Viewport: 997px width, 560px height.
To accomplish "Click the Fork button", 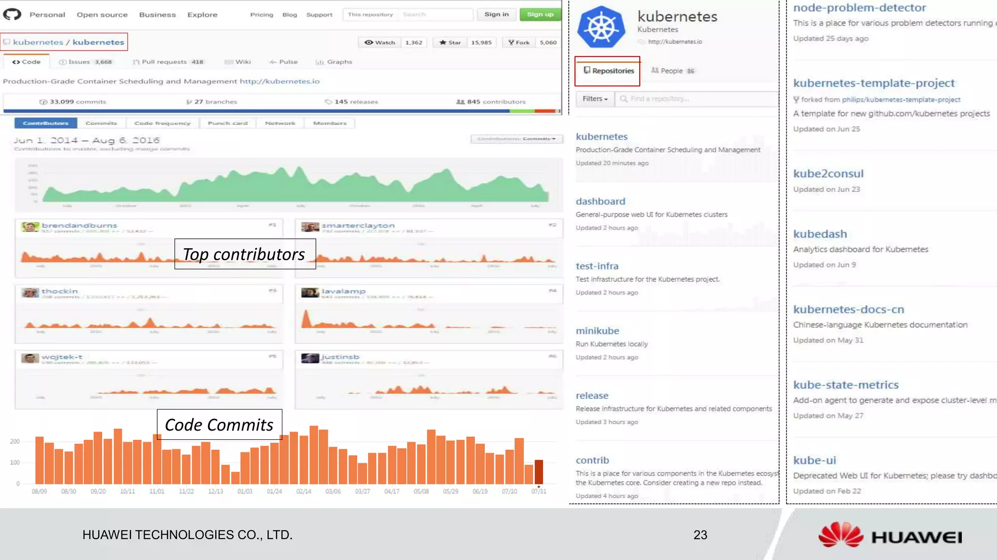I will point(519,42).
